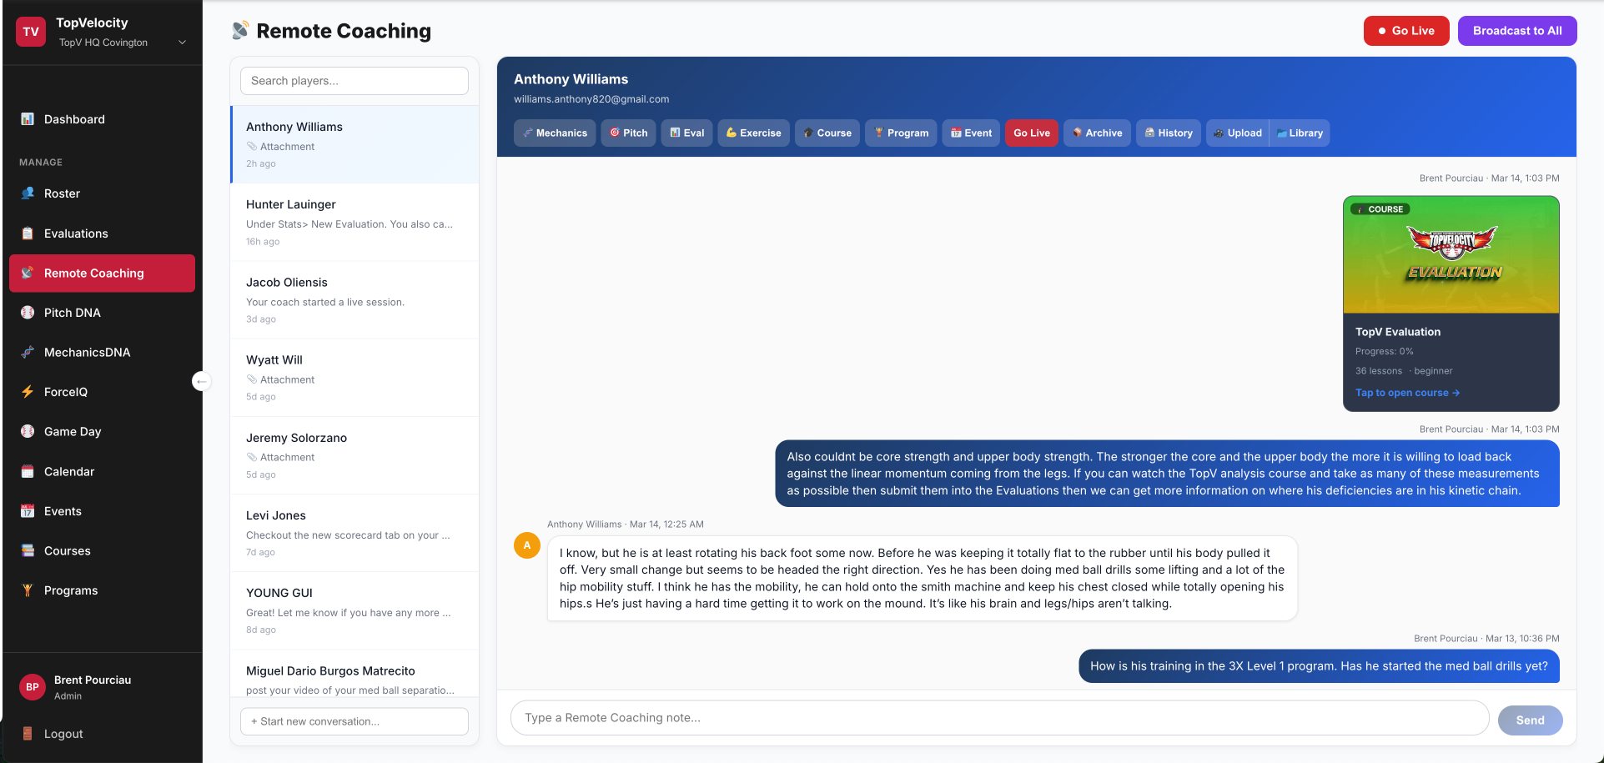The width and height of the screenshot is (1604, 763).
Task: Open the Library folder button
Action: [x=1300, y=133]
